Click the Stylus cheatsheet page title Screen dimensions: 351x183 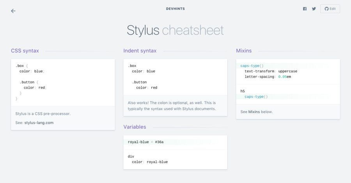click(x=175, y=30)
